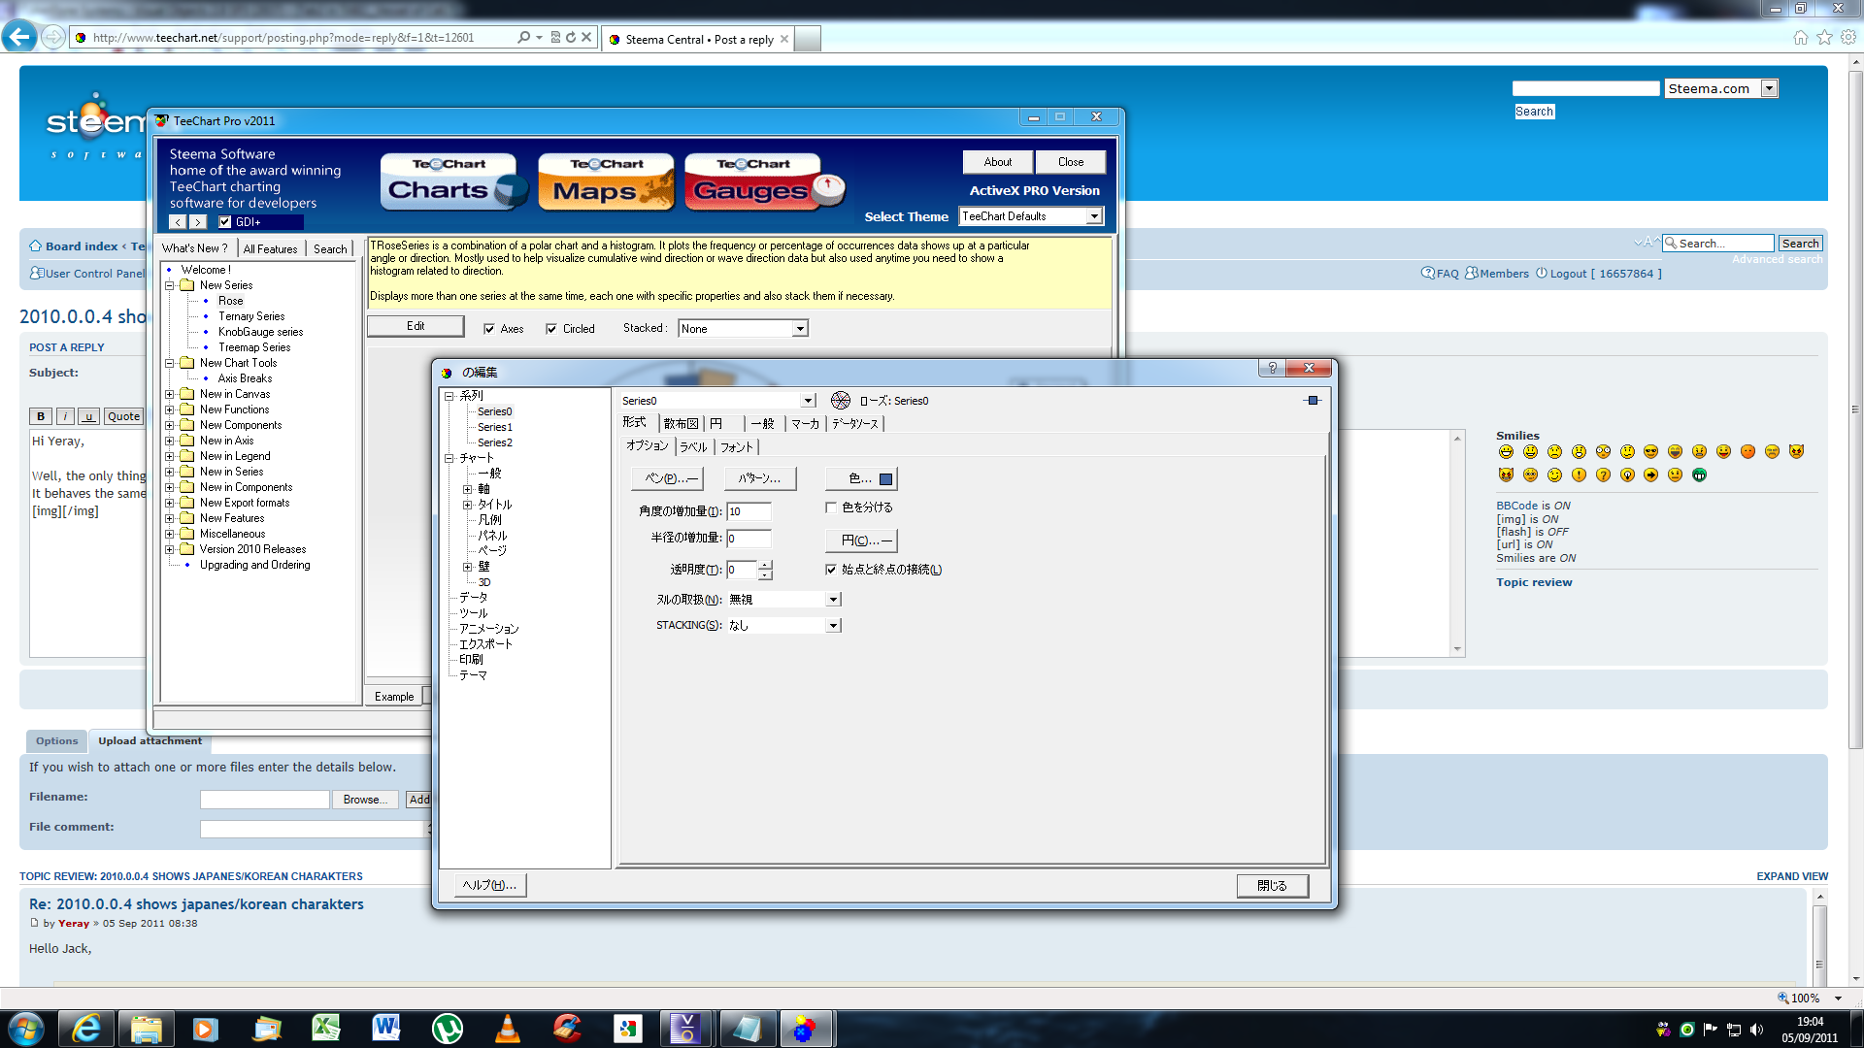Open the TeeChart Maps logo banner
Screen dimensions: 1864x1048
point(607,181)
